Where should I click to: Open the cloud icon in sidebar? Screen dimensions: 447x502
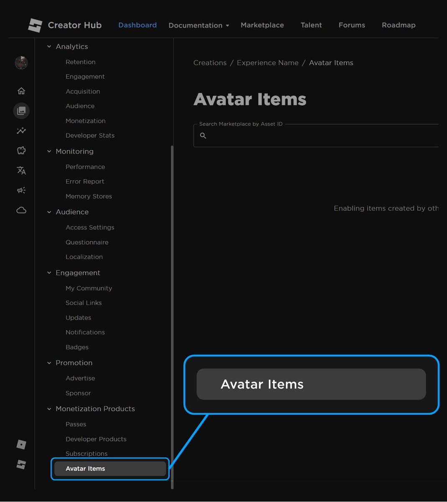click(21, 210)
